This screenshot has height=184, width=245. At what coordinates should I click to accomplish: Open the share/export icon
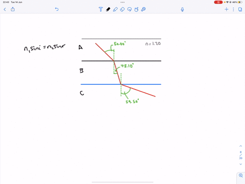(13, 9)
